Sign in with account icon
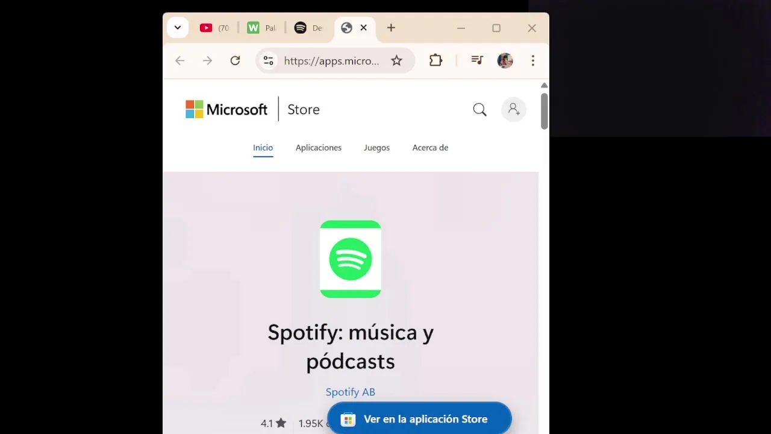Image resolution: width=771 pixels, height=434 pixels. (514, 110)
